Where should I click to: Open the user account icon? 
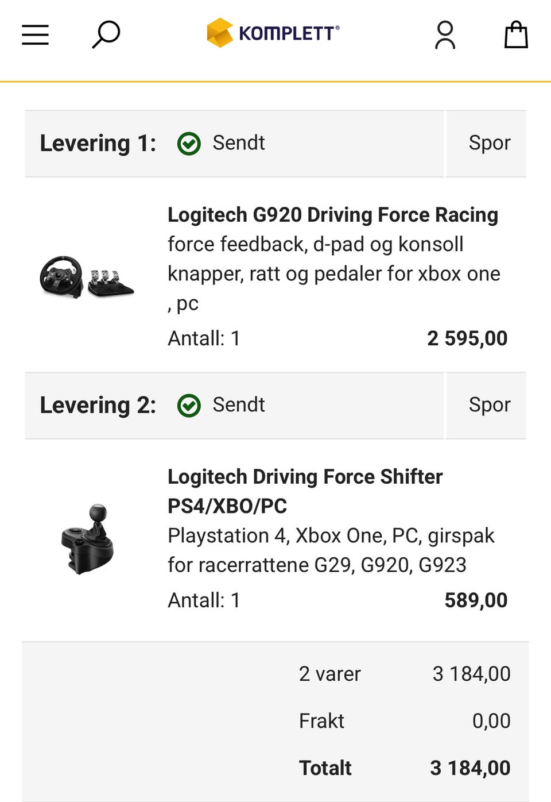pyautogui.click(x=445, y=35)
